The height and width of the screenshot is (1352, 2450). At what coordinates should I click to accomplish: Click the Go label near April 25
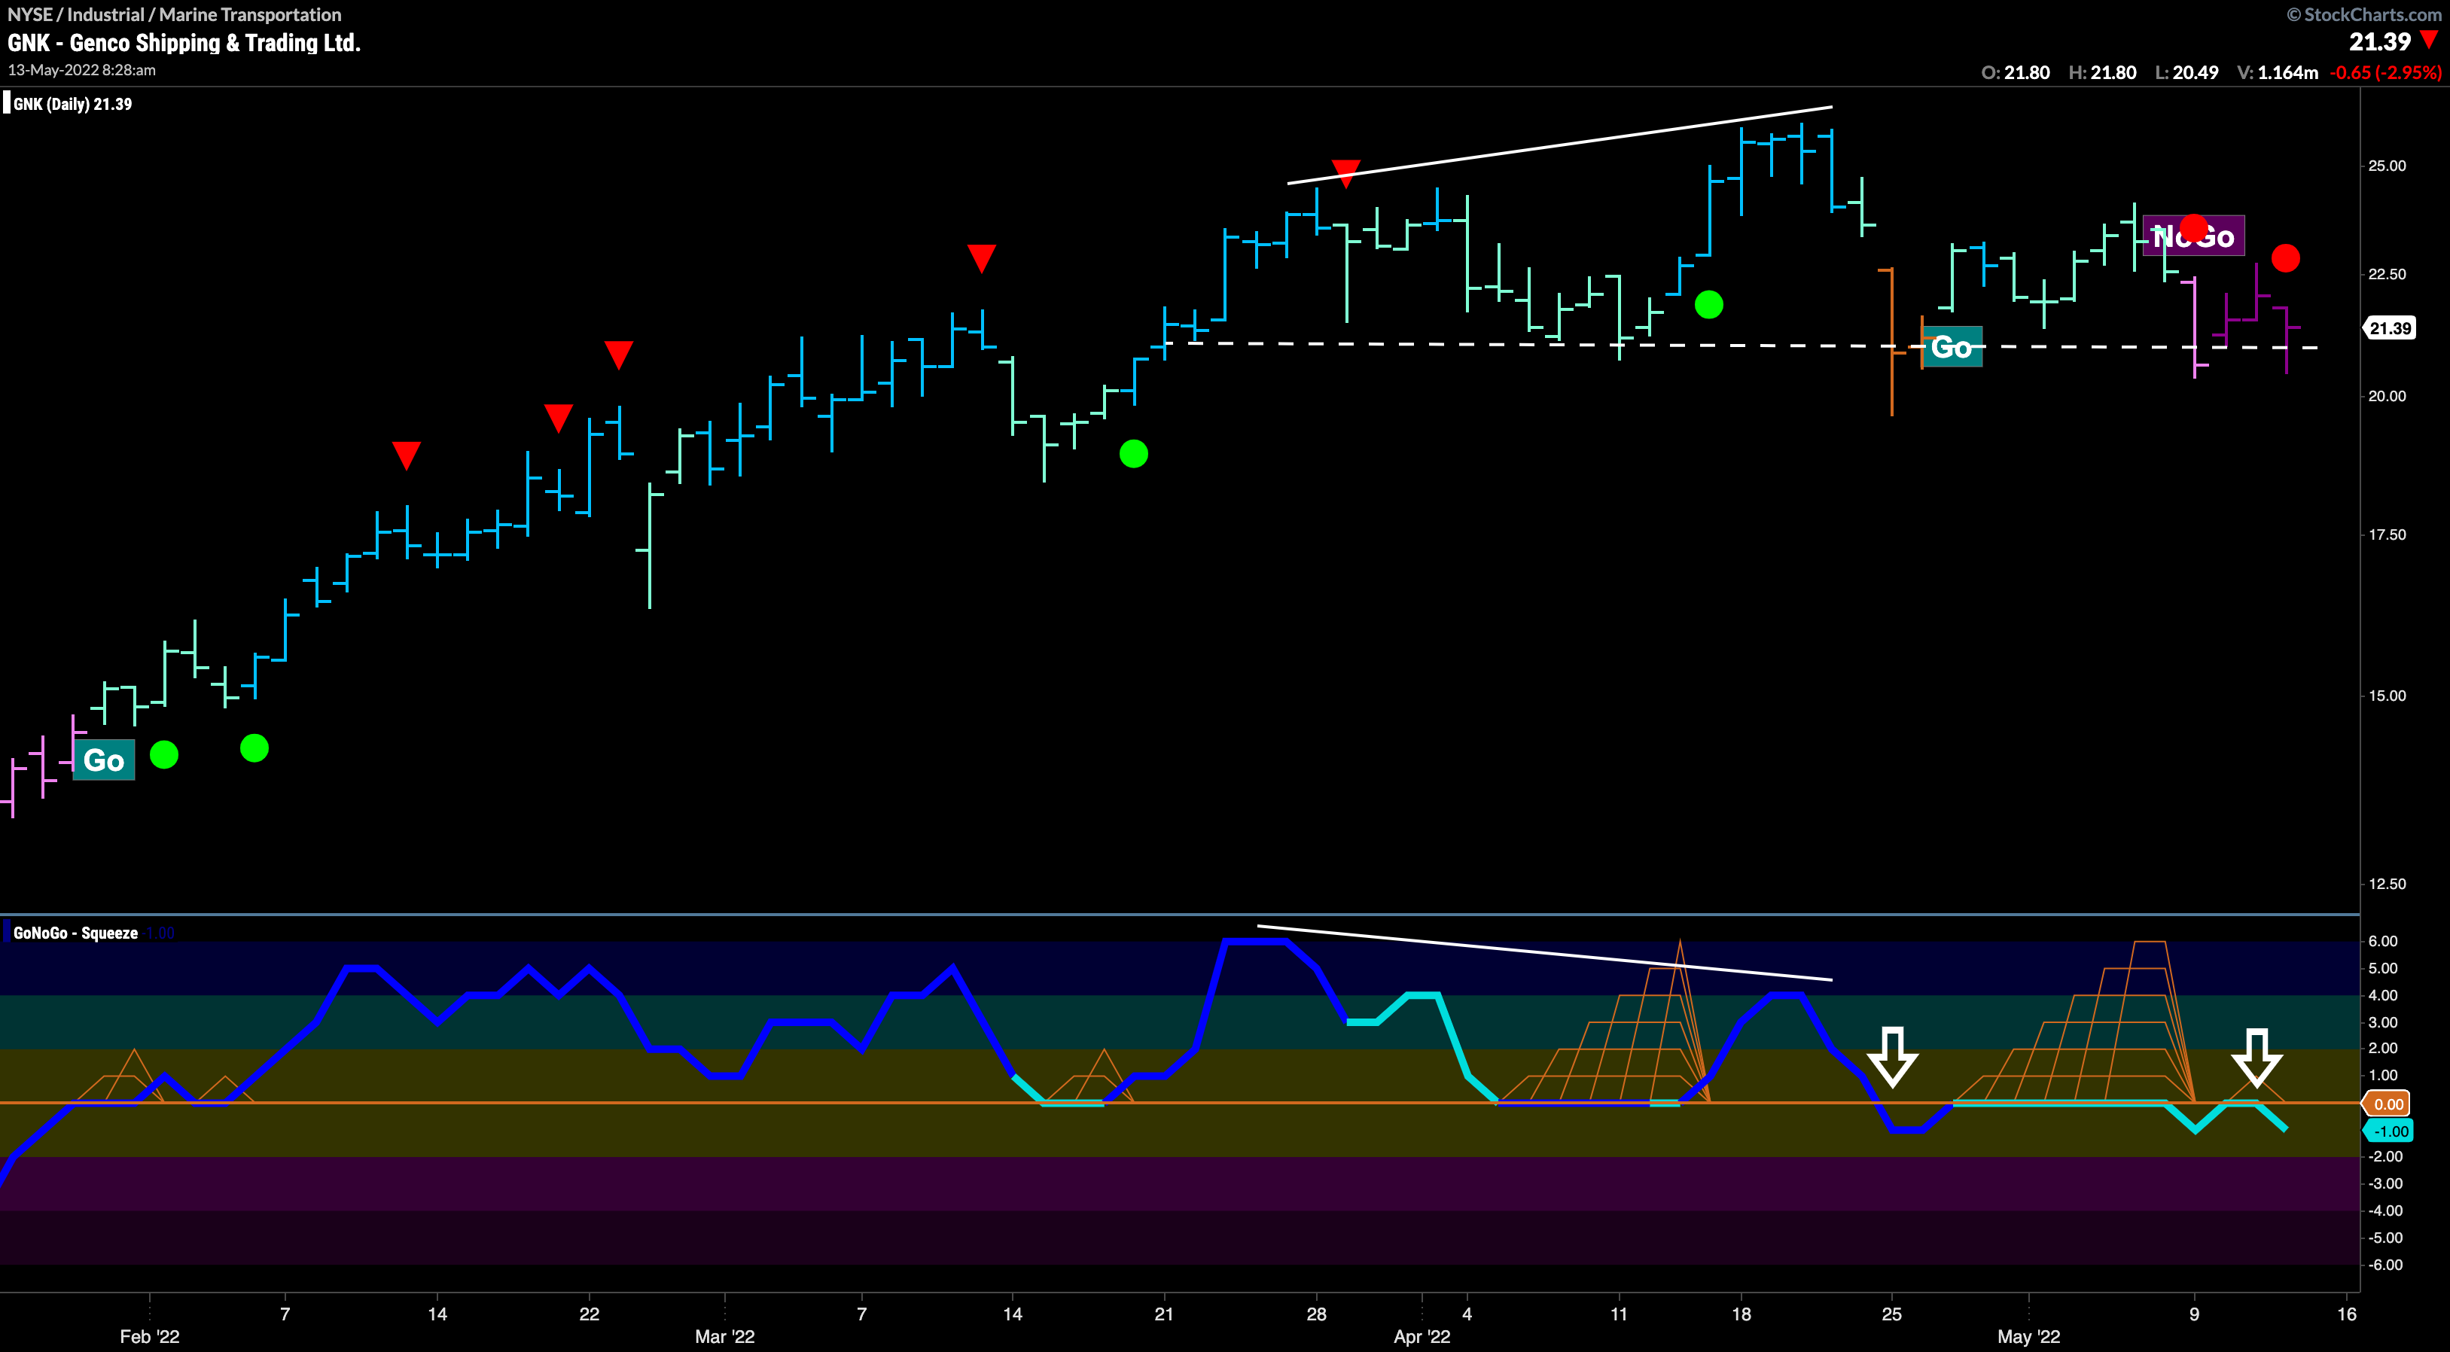click(1952, 347)
